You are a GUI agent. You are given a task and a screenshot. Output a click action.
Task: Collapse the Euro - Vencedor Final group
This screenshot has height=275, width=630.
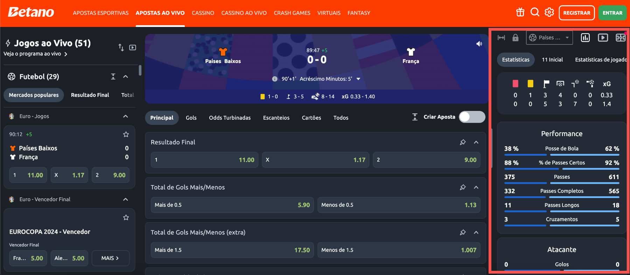coord(126,199)
